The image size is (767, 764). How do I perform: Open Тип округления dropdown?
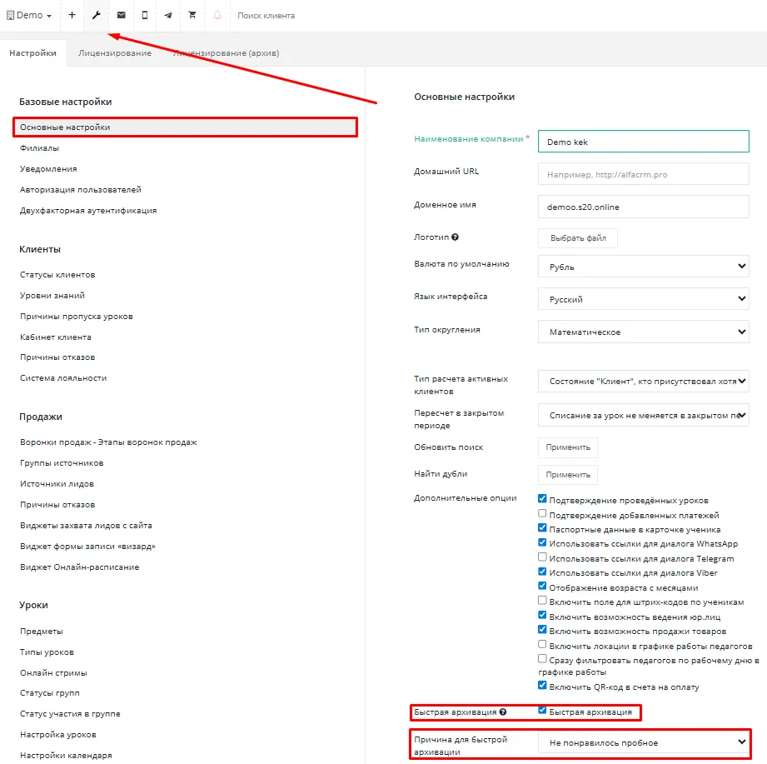(x=643, y=332)
